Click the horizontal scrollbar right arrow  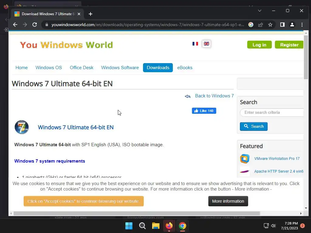point(301,213)
